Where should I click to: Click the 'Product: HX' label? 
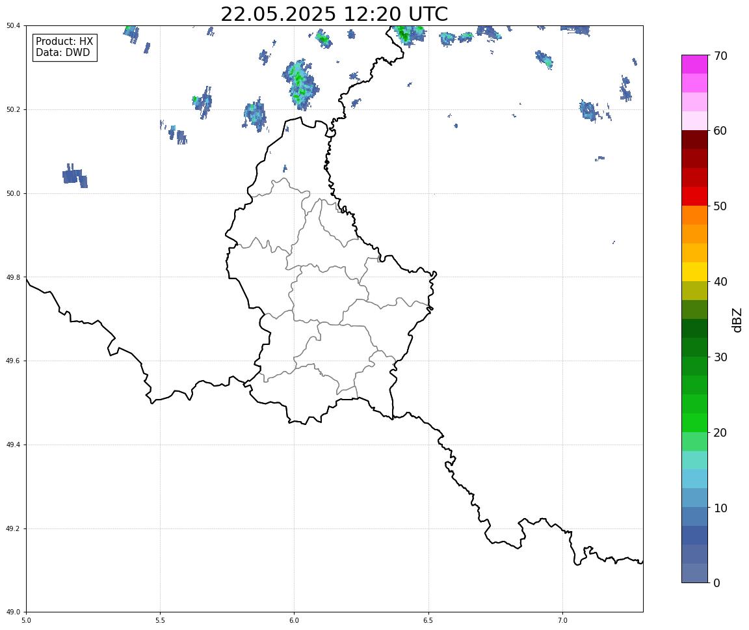pos(64,41)
